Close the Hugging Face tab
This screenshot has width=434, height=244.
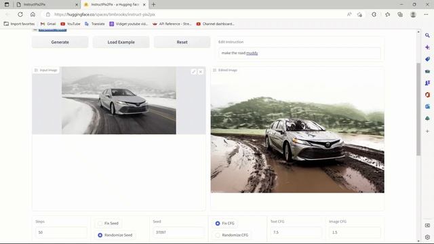(144, 5)
